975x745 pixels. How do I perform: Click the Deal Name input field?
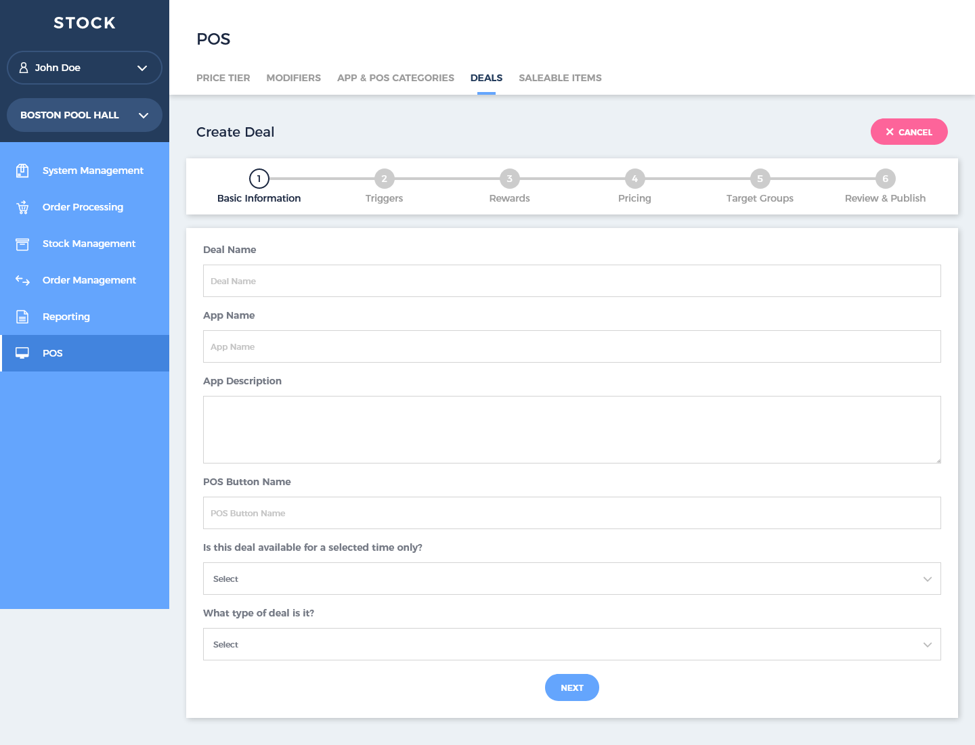point(572,280)
